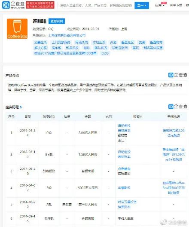
Task: Open the 应用 dropdown menu
Action: pos(160,5)
